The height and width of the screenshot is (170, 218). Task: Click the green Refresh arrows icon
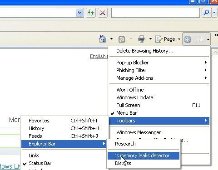pyautogui.click(x=91, y=13)
